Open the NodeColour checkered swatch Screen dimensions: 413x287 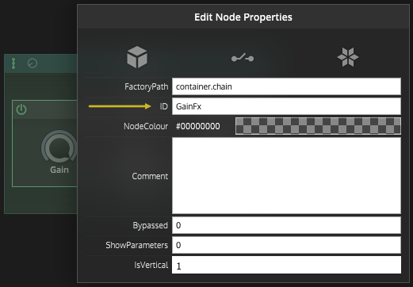[x=318, y=126]
